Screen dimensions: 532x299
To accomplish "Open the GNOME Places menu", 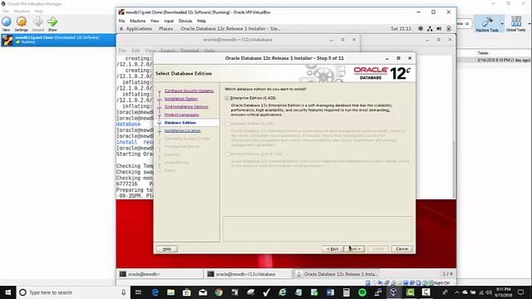I will pos(165,29).
